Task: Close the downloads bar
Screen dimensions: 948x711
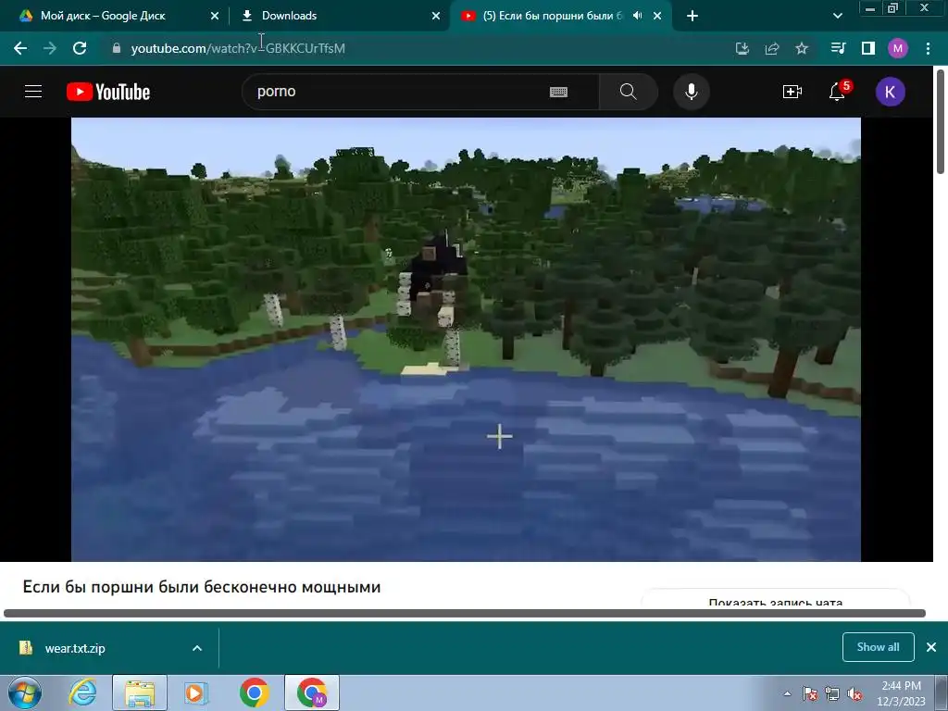Action: (x=931, y=647)
